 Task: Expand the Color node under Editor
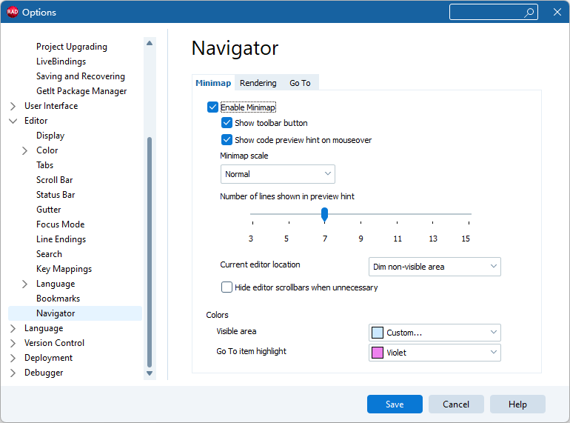pos(24,150)
